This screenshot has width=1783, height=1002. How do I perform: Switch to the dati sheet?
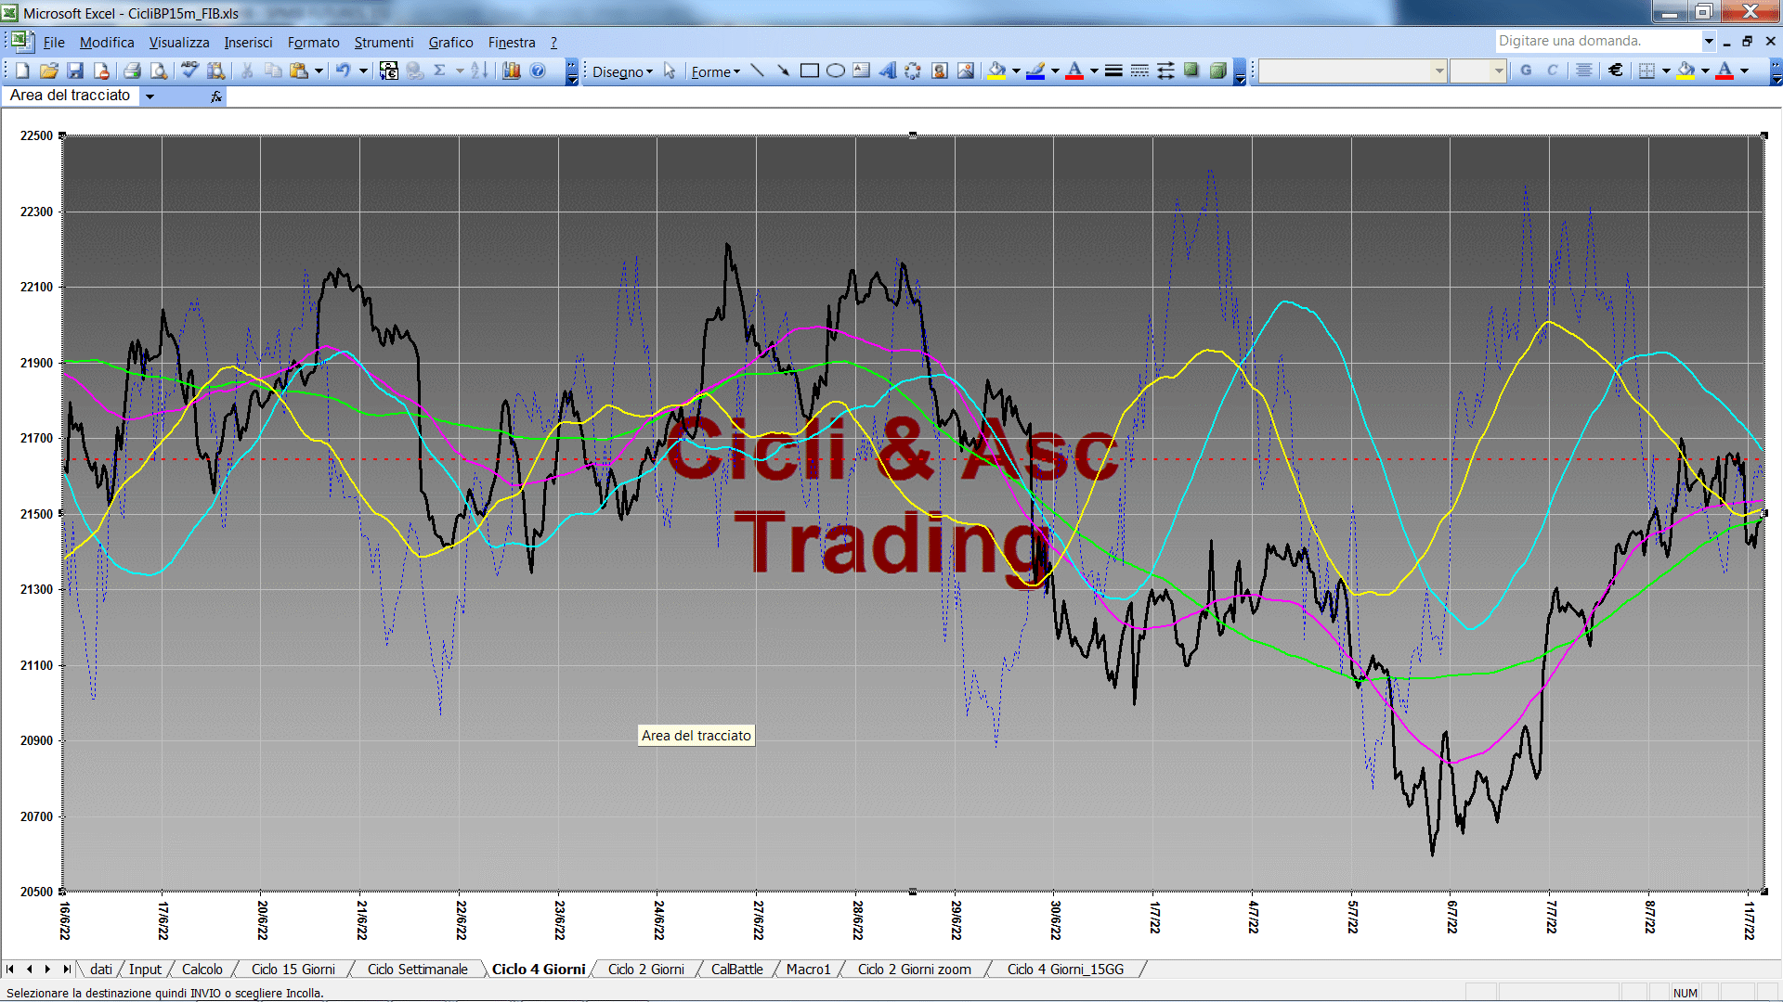point(101,970)
